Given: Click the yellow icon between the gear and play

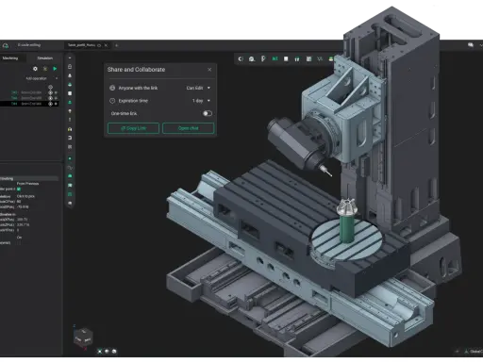Looking at the screenshot, I should [x=45, y=69].
